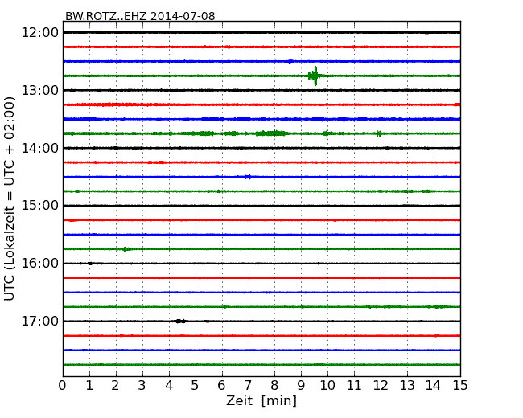Screen dimensions: 523x418
Task: Click the 15 tick label on Zeit axis
Action: click(460, 386)
